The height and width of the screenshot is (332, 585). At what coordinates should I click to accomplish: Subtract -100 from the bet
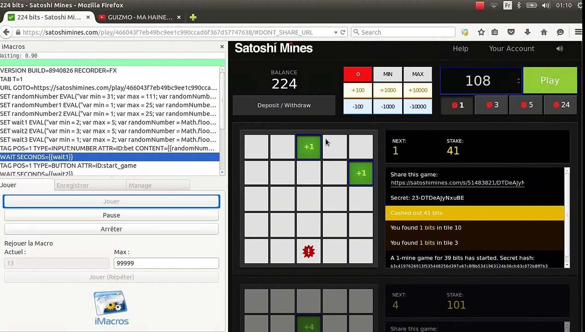(358, 107)
